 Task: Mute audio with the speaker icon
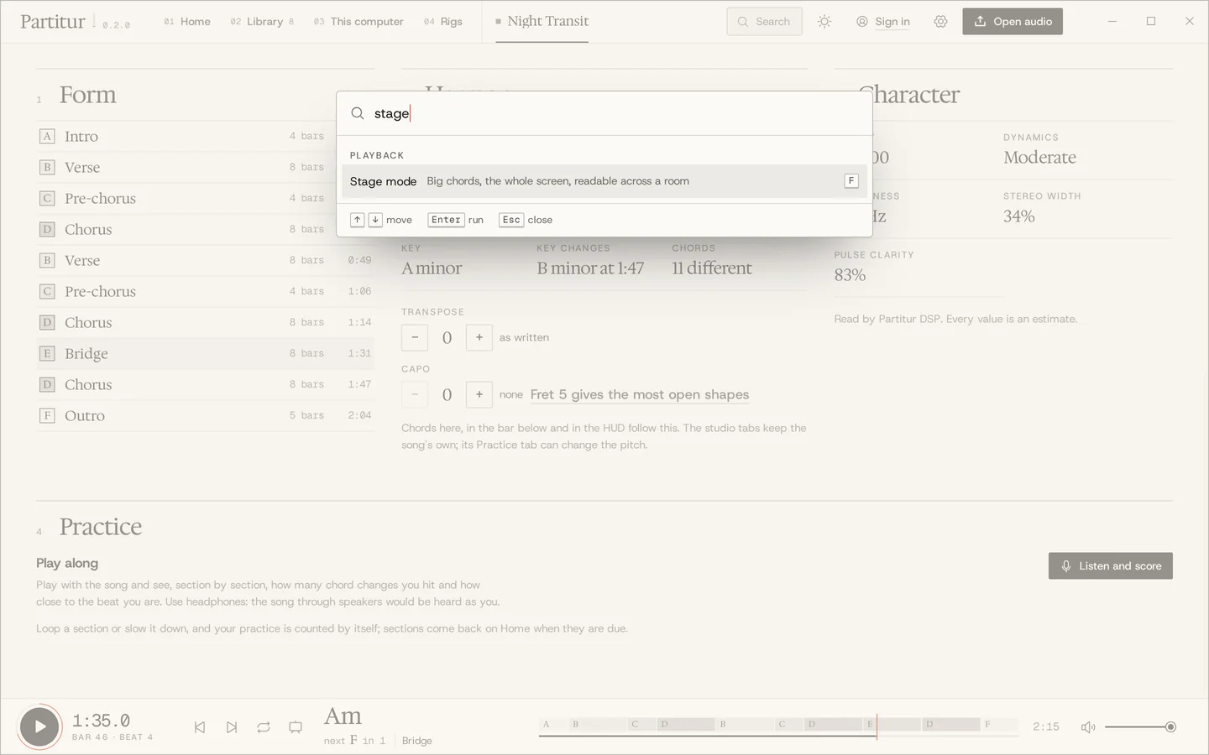1088,727
